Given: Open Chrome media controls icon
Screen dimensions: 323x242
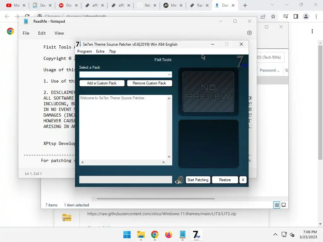Looking at the screenshot, I should (285, 16).
